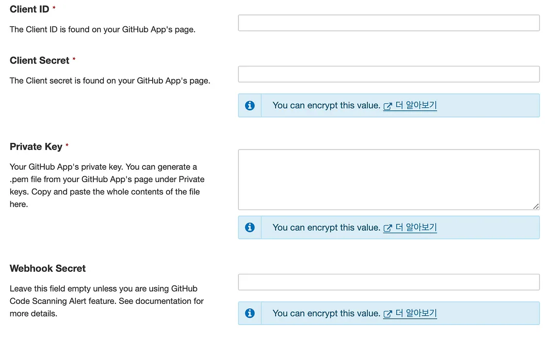Open 더 알아보기 link under Webhook Secret
This screenshot has width=553, height=342.
pyautogui.click(x=416, y=313)
